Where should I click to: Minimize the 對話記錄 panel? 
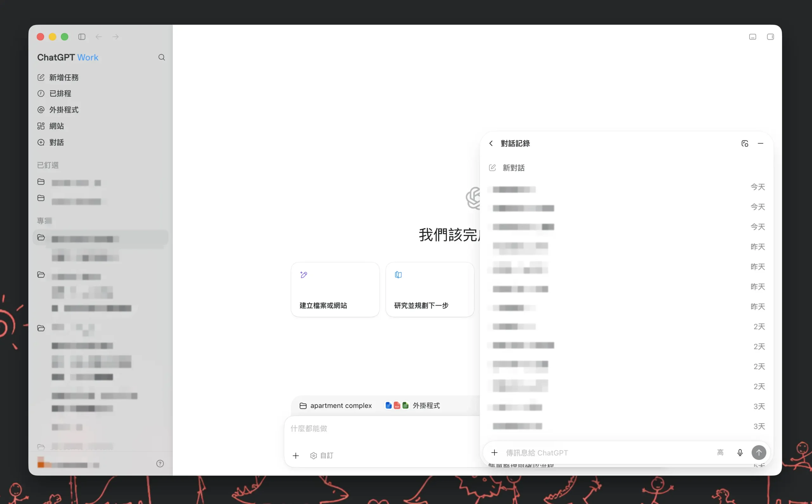[x=761, y=143]
